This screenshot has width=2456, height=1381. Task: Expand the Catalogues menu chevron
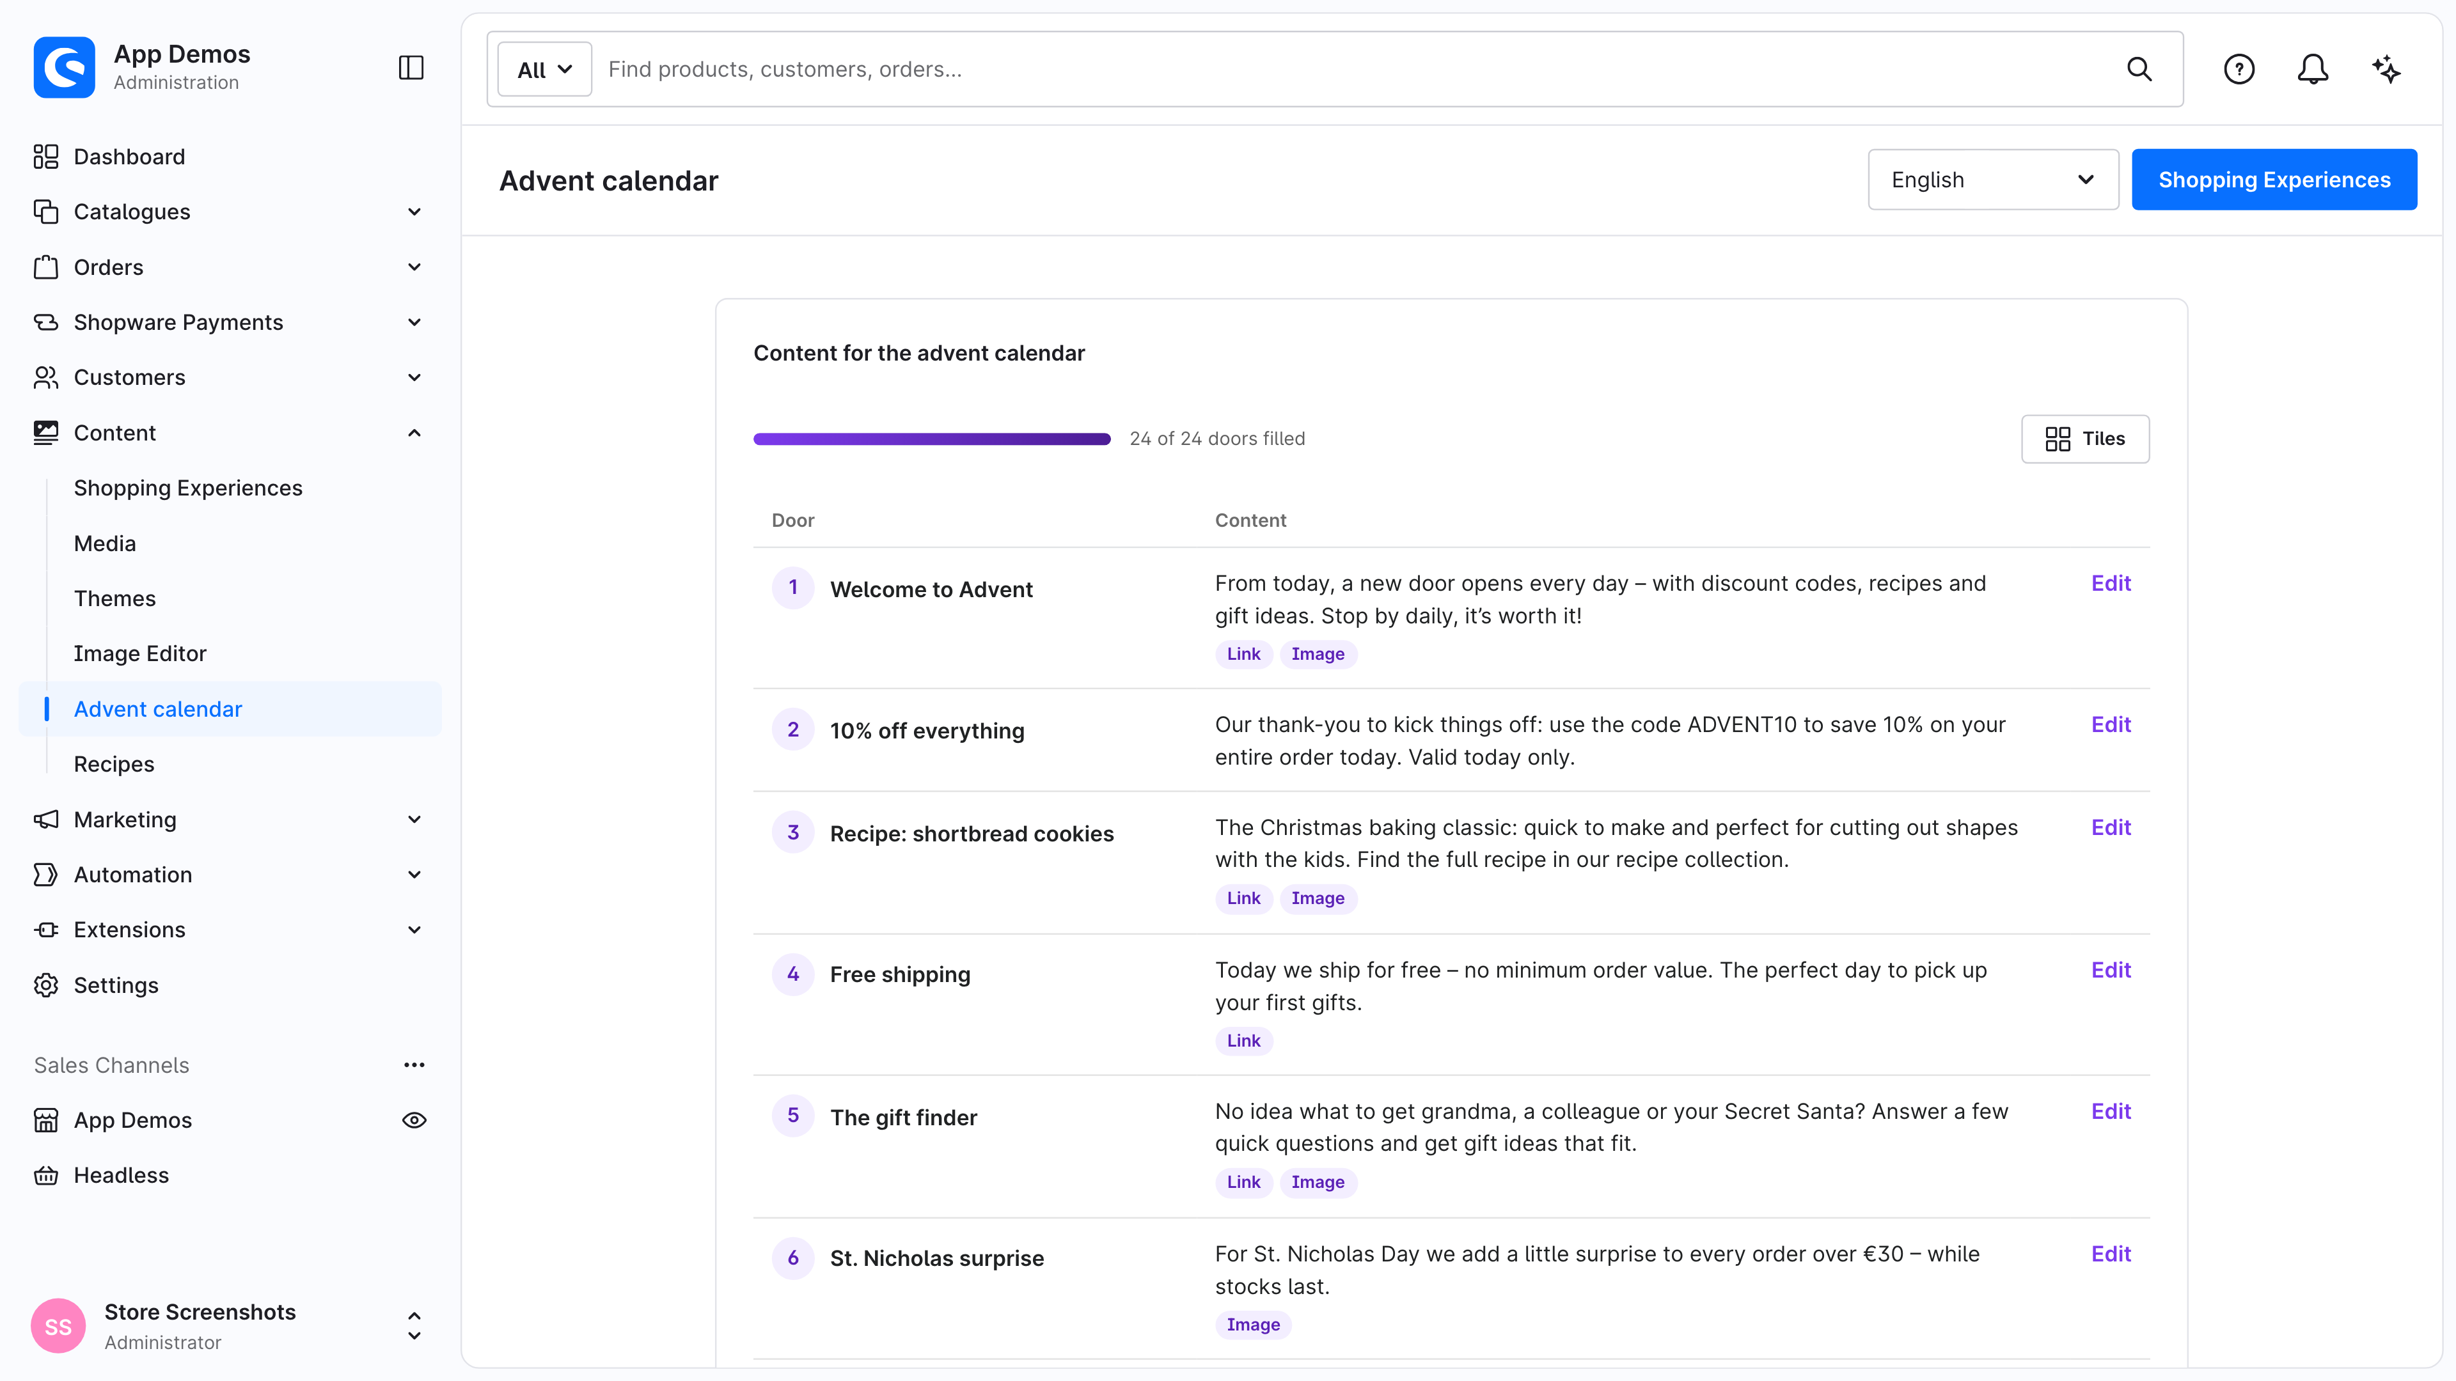[414, 212]
